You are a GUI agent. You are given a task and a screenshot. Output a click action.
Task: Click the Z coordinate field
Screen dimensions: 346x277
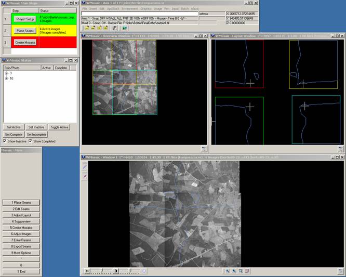[x=242, y=23]
